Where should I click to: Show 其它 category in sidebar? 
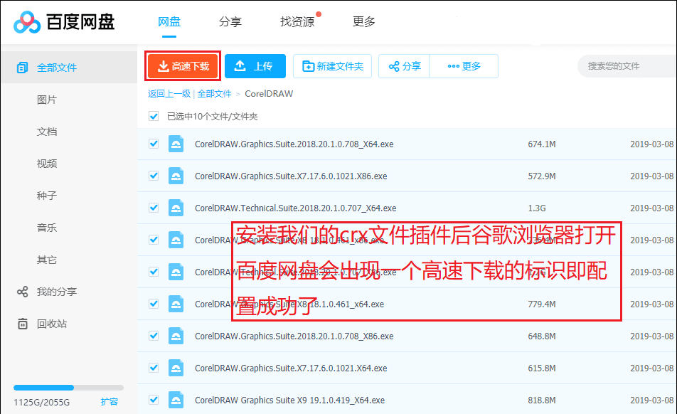[47, 260]
